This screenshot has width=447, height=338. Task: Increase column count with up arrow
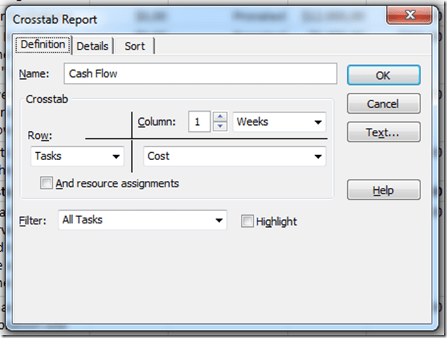pyautogui.click(x=220, y=117)
